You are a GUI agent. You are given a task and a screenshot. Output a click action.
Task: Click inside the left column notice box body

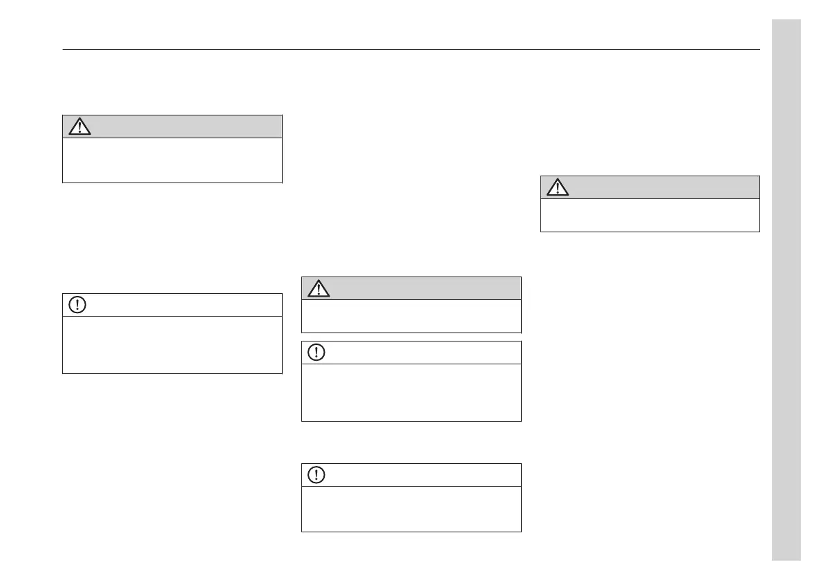(172, 344)
